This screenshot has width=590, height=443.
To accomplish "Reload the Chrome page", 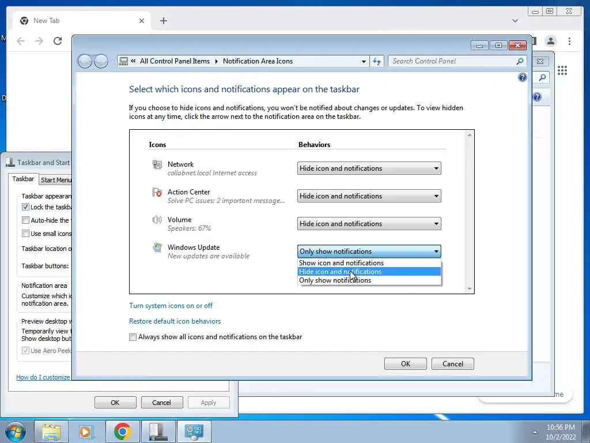I will coord(58,41).
